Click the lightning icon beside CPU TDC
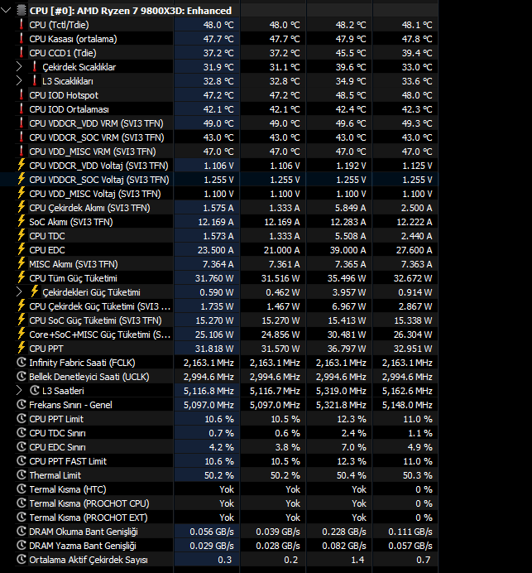532x573 pixels. point(22,236)
